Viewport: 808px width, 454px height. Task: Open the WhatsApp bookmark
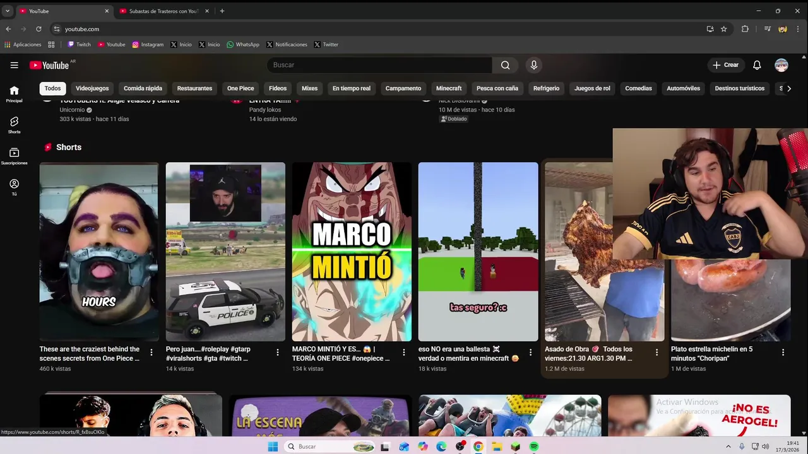(x=243, y=45)
